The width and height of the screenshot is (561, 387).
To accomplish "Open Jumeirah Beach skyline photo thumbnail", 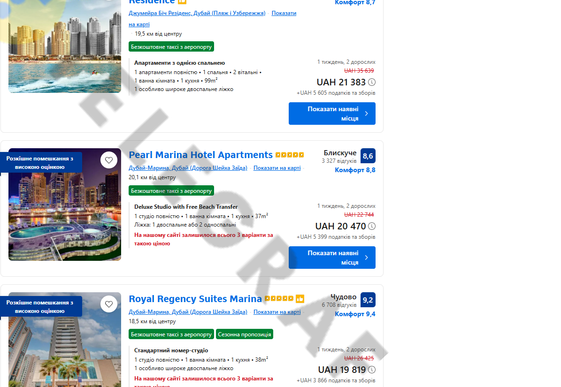I will (x=65, y=46).
